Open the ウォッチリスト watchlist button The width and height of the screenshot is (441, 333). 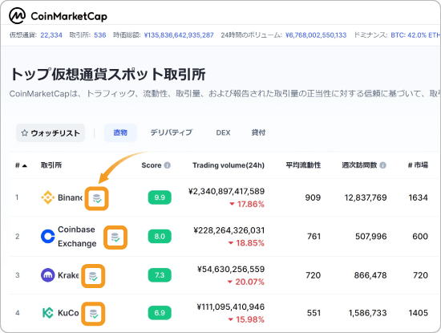tap(51, 133)
